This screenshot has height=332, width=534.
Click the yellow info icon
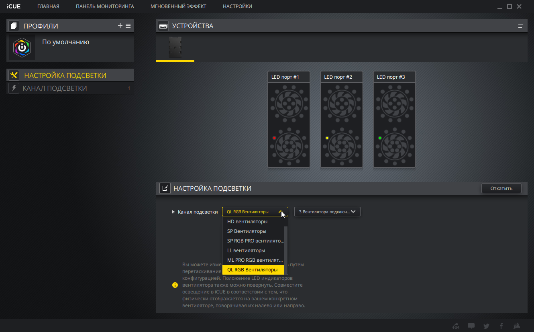[175, 285]
